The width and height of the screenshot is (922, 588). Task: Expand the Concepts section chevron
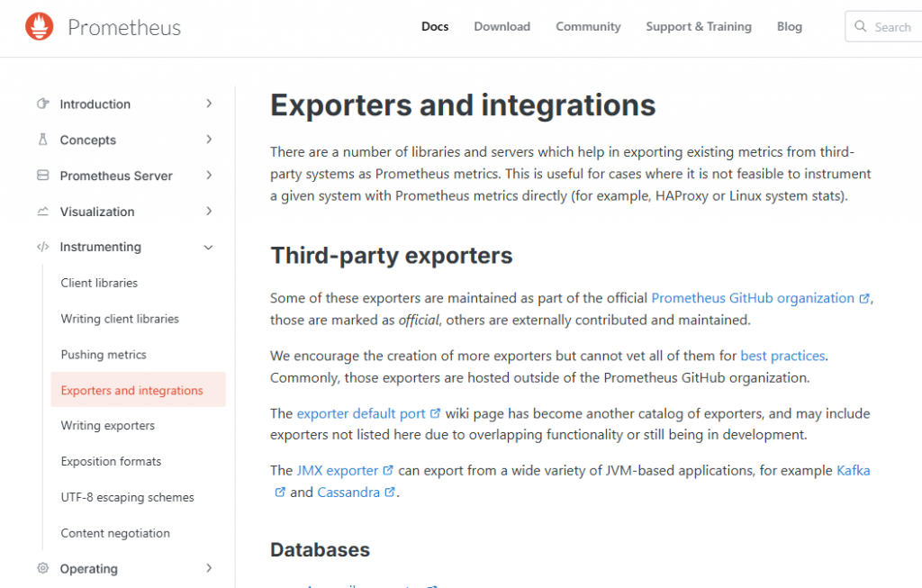209,140
